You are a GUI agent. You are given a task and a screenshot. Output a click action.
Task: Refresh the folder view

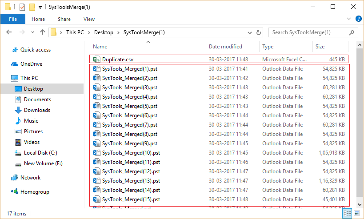pyautogui.click(x=259, y=32)
